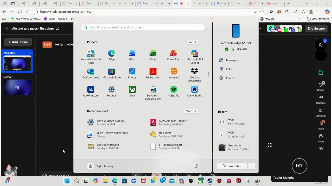Click the invite guests icon in Restream

coord(321,45)
